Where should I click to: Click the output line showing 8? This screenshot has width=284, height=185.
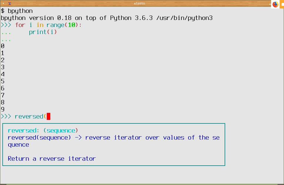3,102
